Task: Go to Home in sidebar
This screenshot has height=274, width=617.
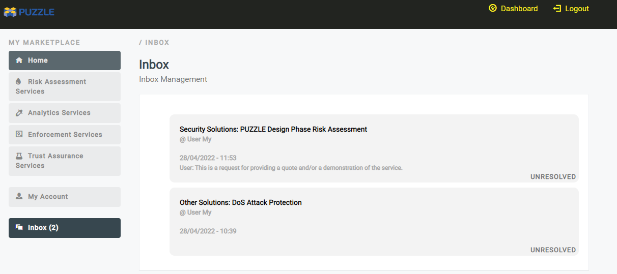Action: 65,60
